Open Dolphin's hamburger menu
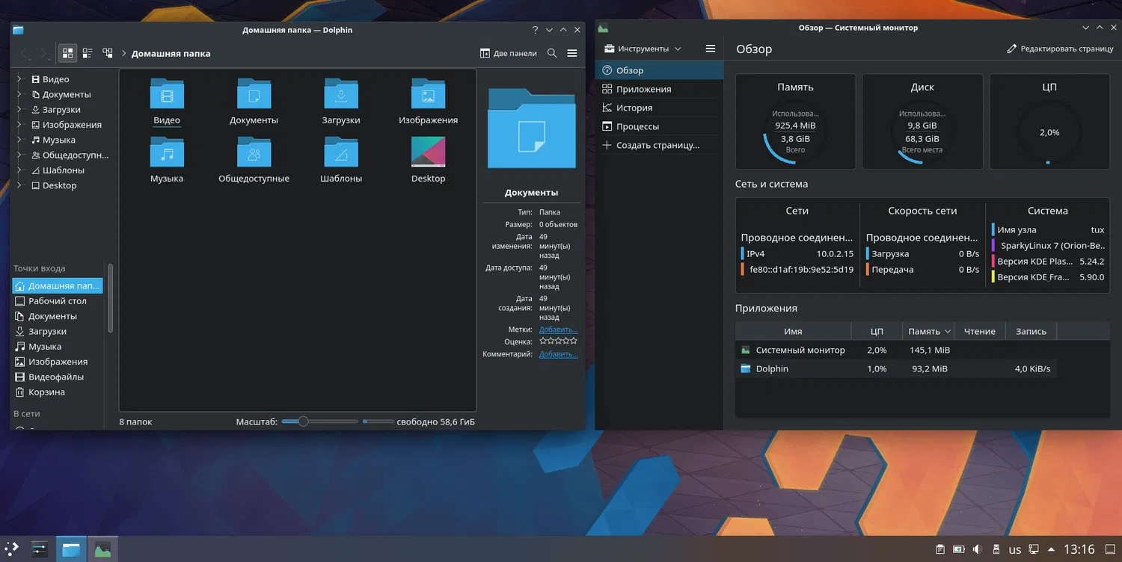Screen dimensions: 1122x562 pyautogui.click(x=572, y=53)
